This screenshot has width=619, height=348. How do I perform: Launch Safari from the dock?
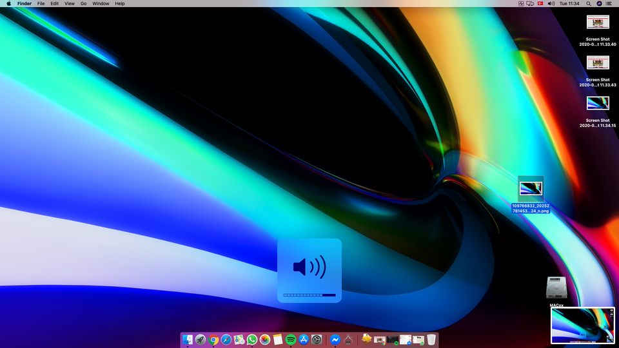[x=226, y=340]
